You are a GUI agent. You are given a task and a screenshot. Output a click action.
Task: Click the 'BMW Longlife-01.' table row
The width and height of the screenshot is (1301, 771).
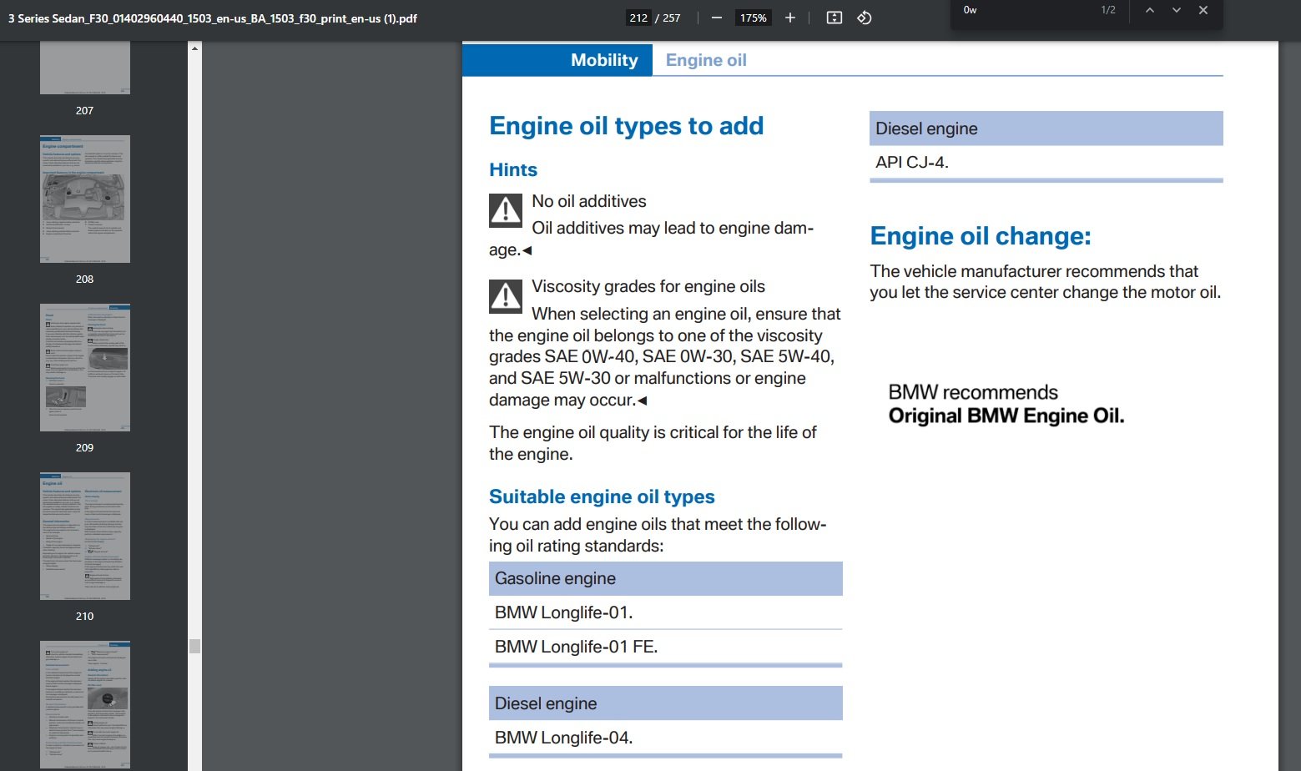(x=665, y=612)
